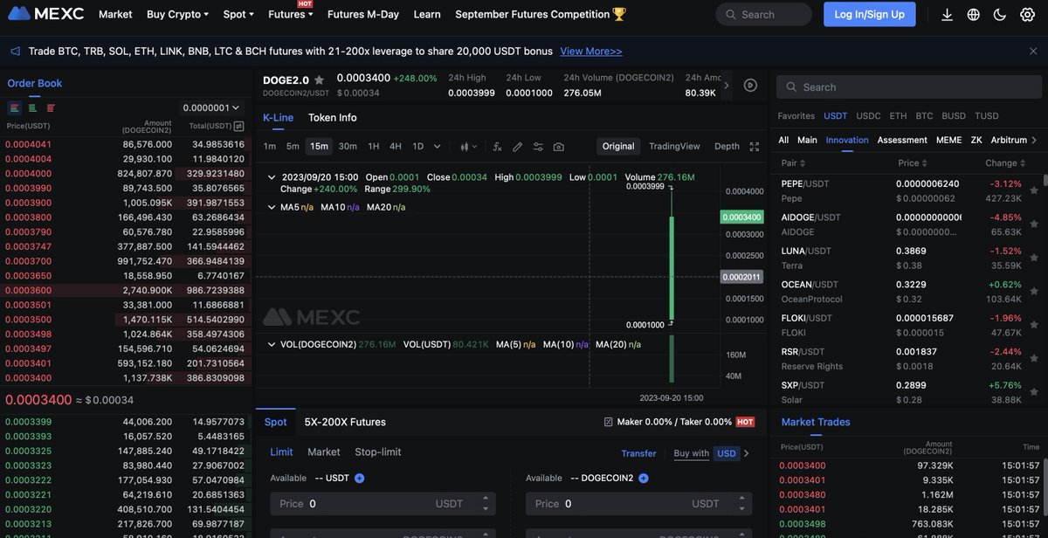Open the download app icon in the header
Screen dimensions: 1048x538
pos(948,14)
